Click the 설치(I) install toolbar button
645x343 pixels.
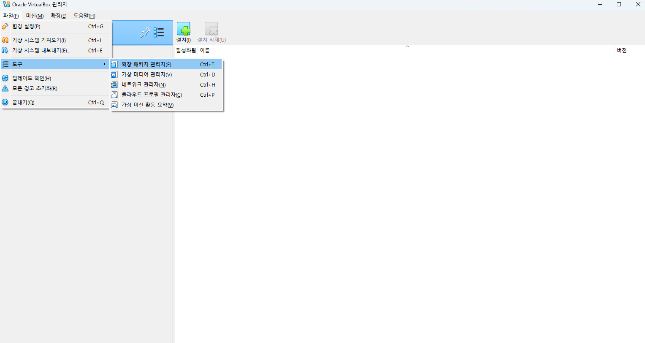pos(184,33)
